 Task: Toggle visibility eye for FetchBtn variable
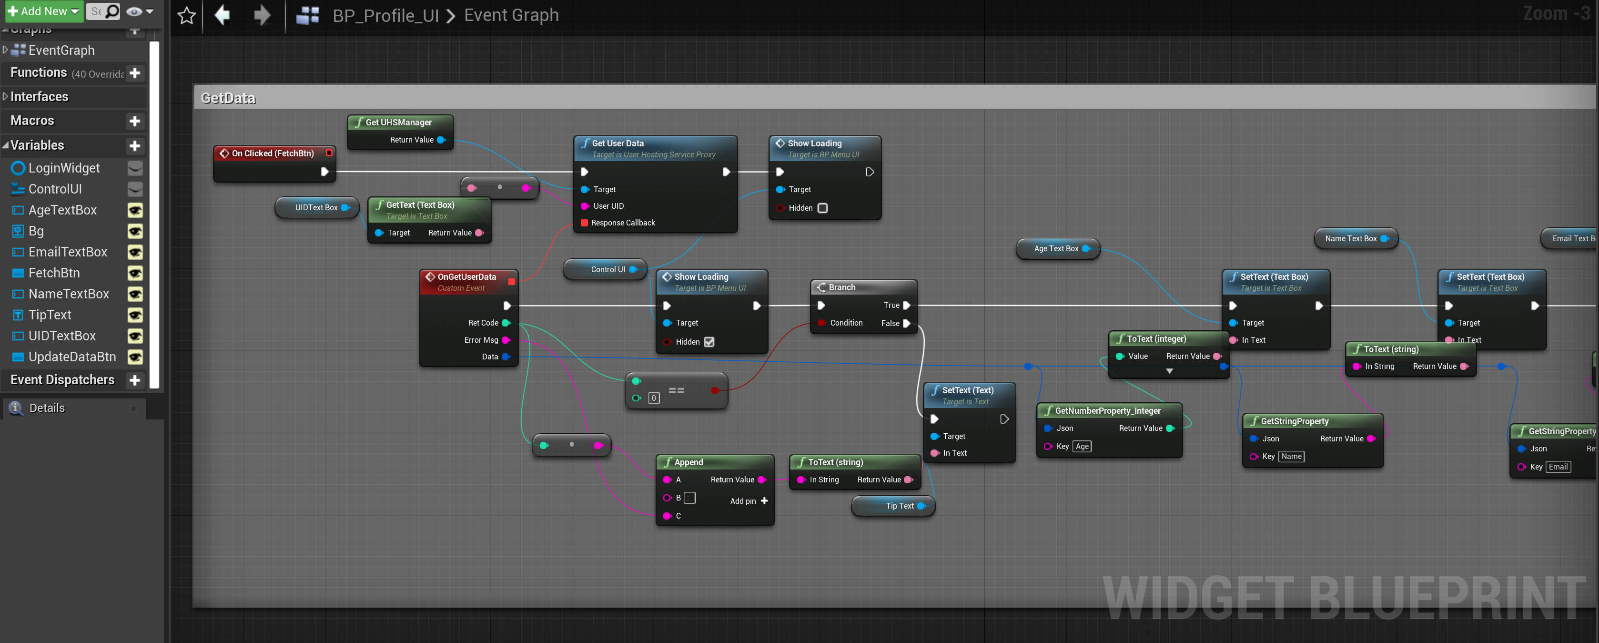(135, 273)
